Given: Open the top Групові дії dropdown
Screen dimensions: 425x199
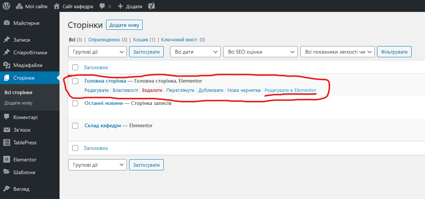Looking at the screenshot, I should [x=97, y=52].
